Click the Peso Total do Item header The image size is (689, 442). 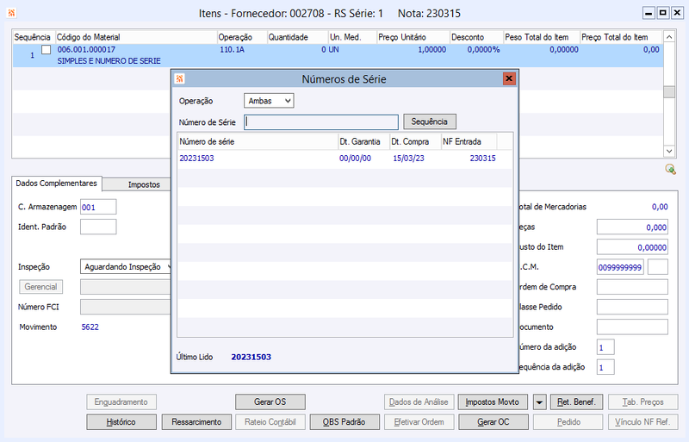(x=542, y=37)
